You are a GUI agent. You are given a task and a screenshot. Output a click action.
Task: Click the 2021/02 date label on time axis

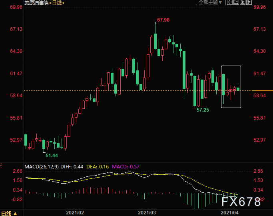pos(74,212)
